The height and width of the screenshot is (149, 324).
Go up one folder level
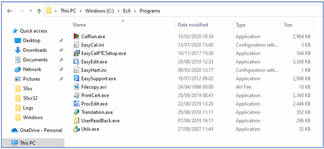click(39, 11)
